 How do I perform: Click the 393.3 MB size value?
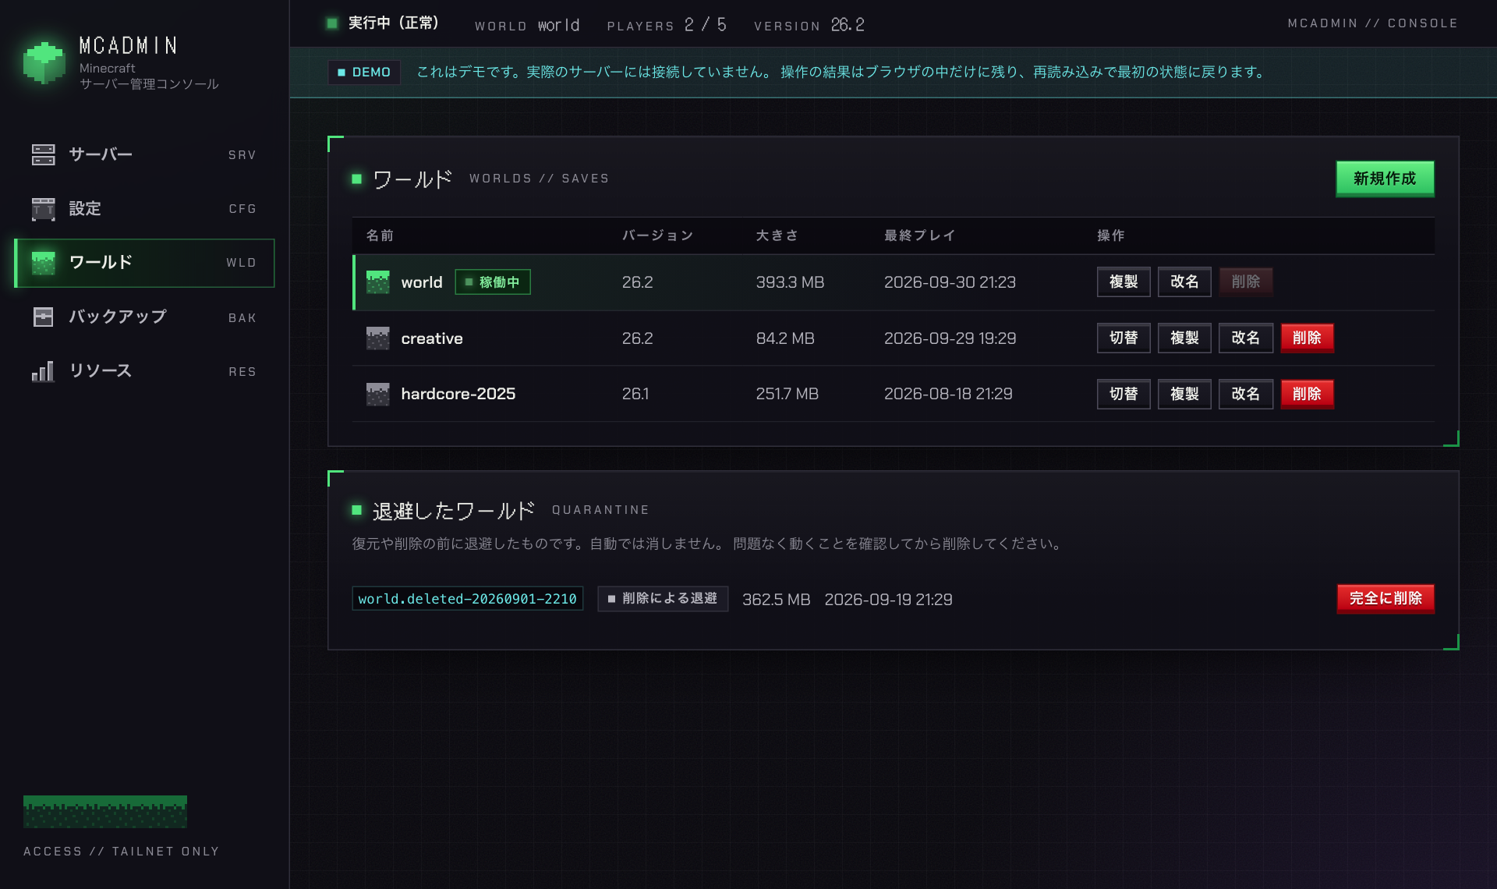pyautogui.click(x=790, y=282)
